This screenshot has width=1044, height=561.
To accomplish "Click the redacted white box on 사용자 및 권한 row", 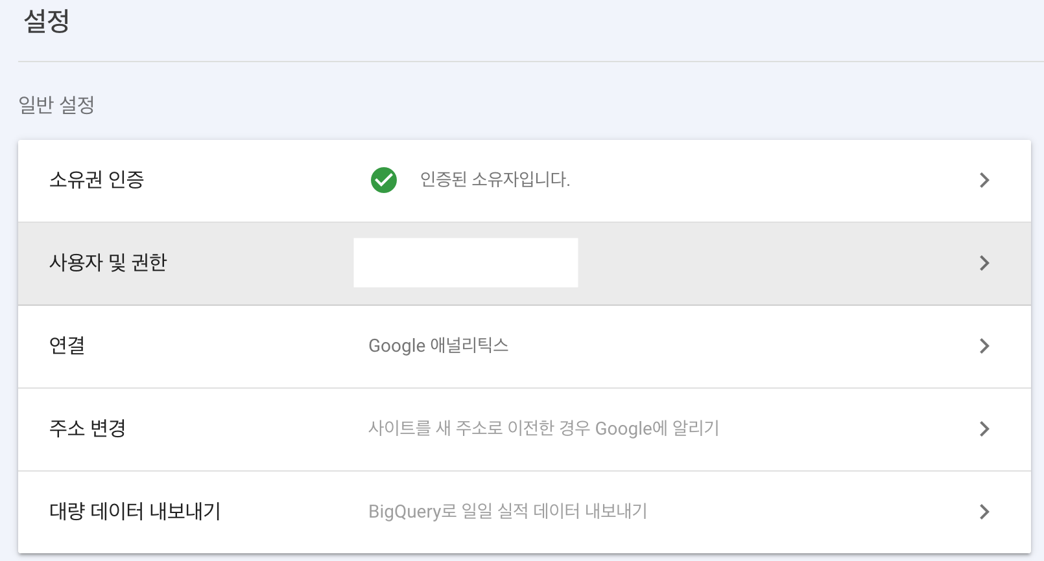I will point(465,262).
